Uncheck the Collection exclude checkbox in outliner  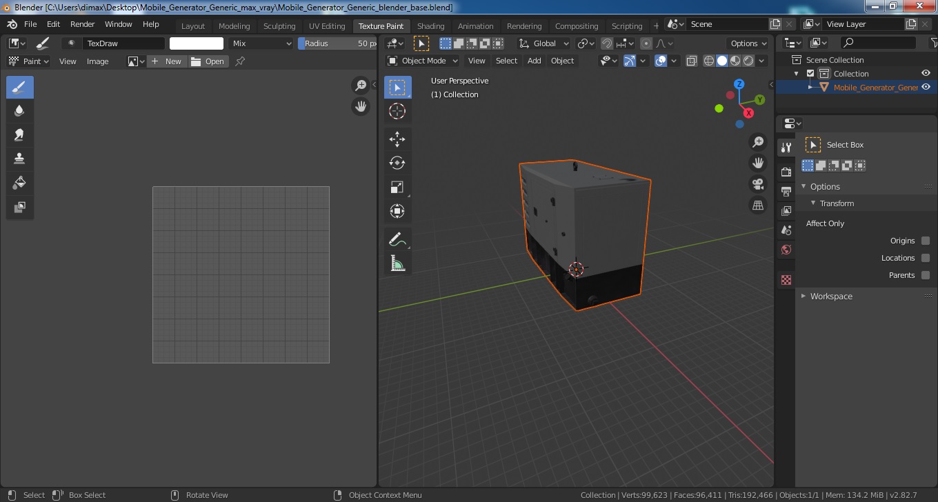click(810, 74)
